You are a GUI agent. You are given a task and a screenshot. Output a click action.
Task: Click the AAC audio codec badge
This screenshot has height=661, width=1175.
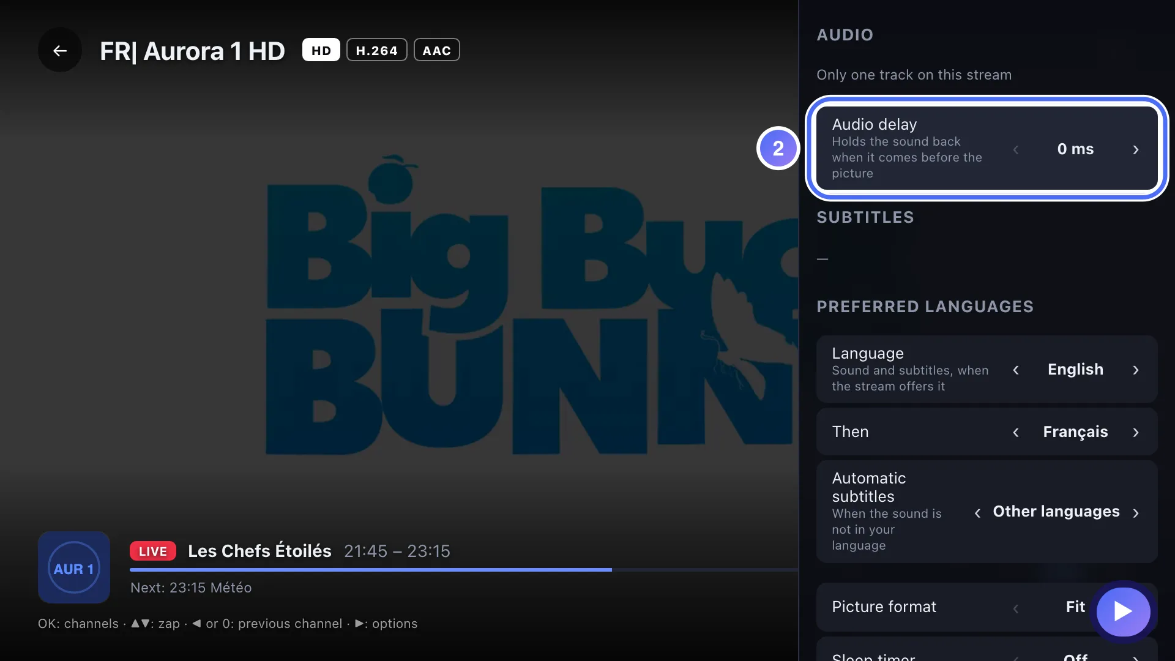coord(437,50)
